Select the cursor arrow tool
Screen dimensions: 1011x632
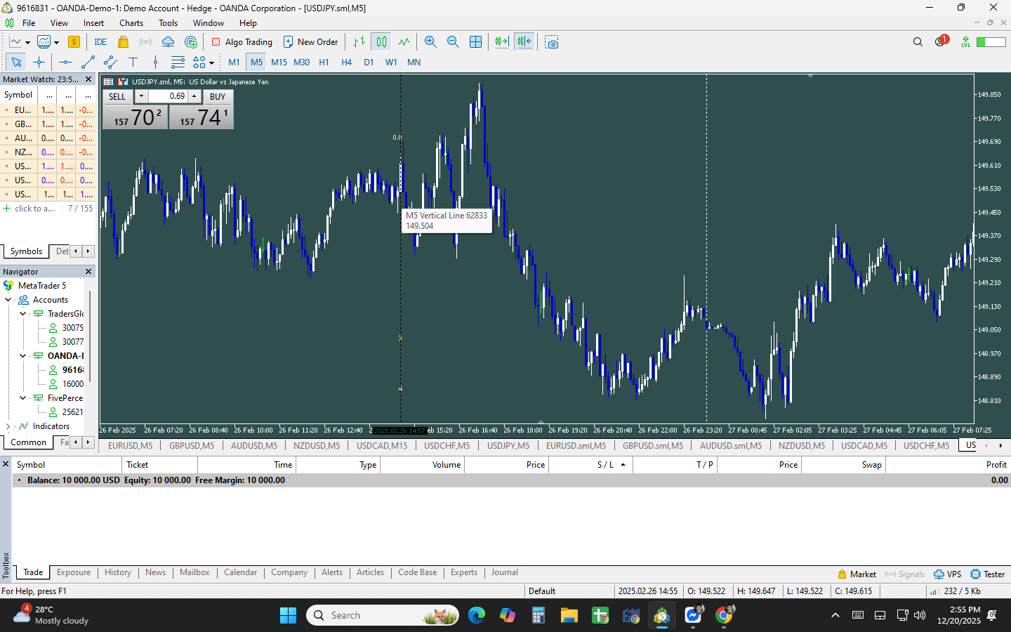tap(16, 62)
